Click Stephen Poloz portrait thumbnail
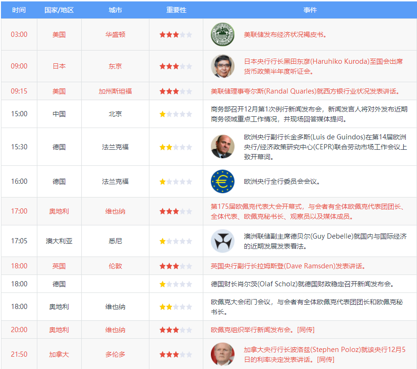The width and height of the screenshot is (417, 369). pos(223,354)
